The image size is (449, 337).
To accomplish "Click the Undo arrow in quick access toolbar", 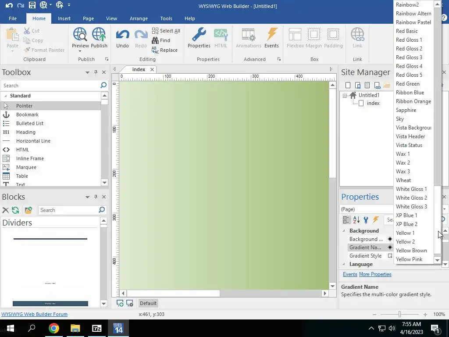I will tap(9, 5).
